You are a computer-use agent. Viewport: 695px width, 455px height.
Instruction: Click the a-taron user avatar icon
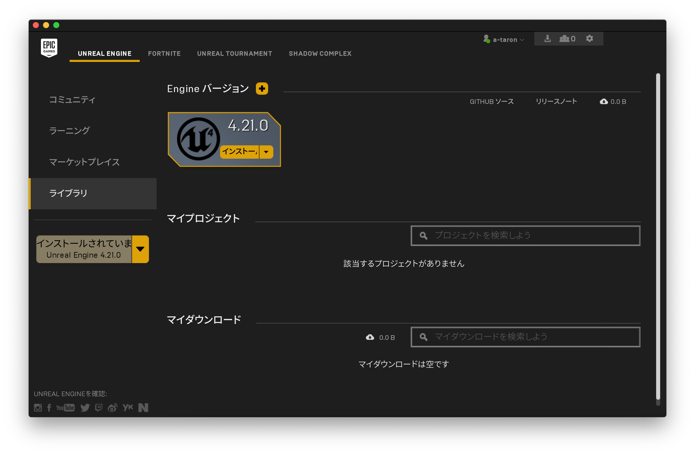point(486,39)
